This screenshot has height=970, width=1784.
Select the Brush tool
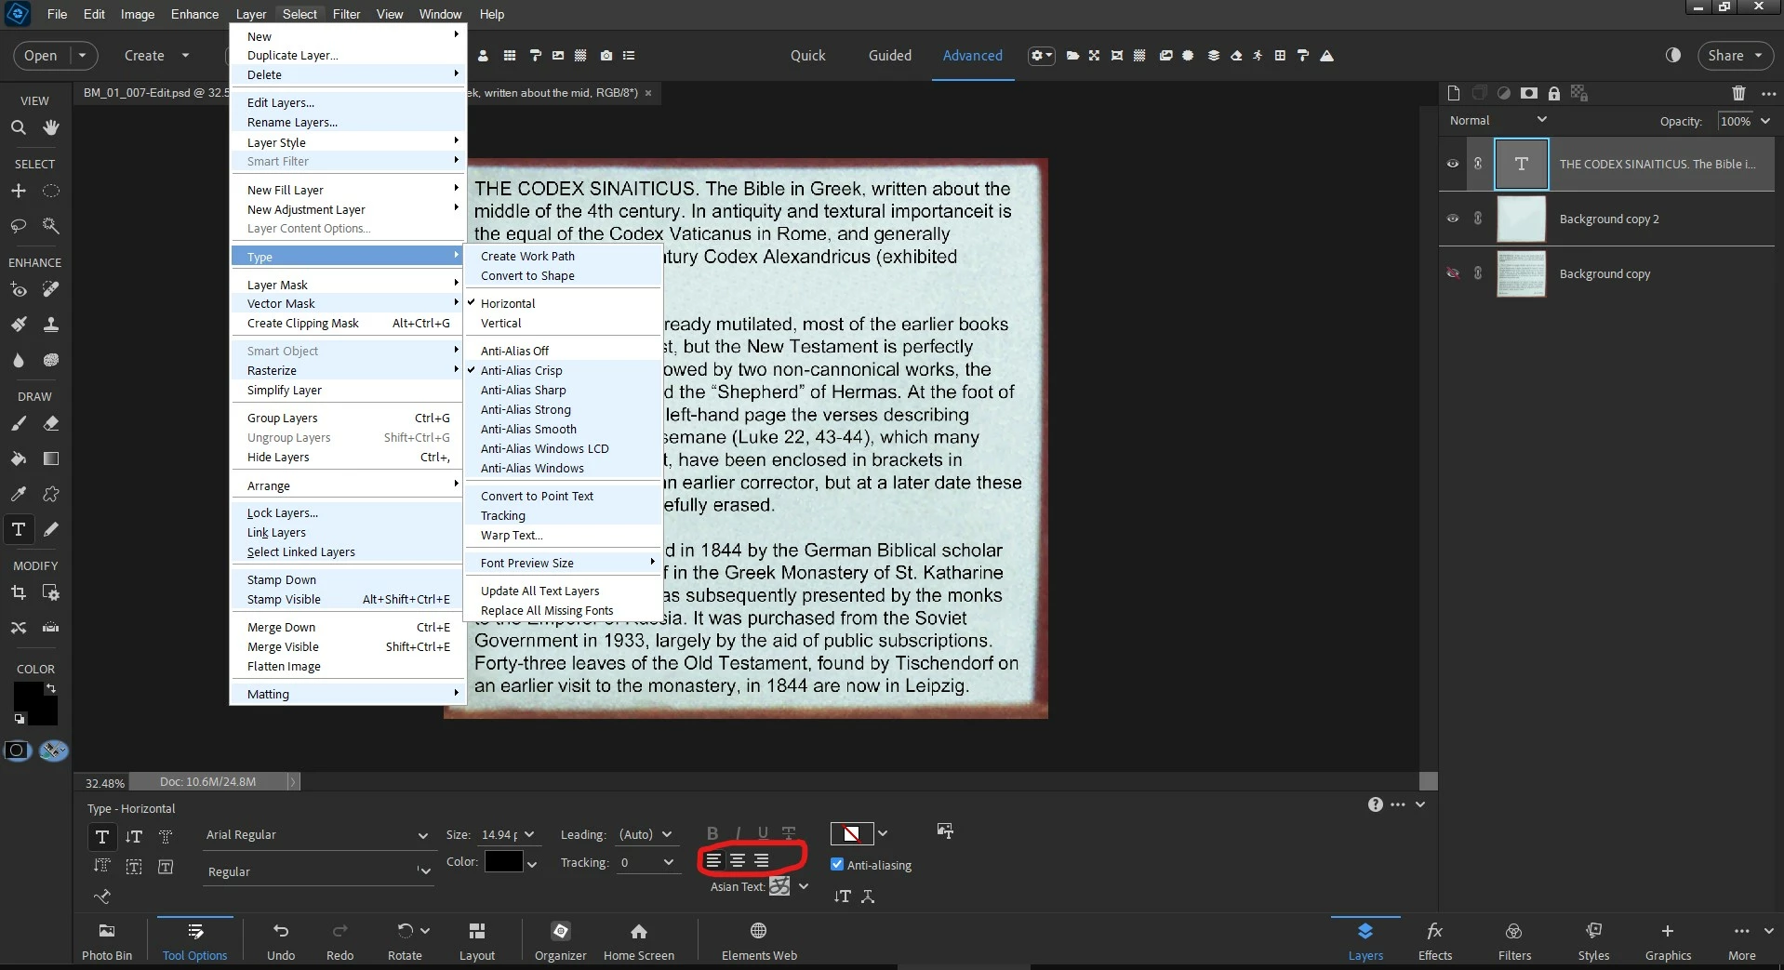click(19, 423)
